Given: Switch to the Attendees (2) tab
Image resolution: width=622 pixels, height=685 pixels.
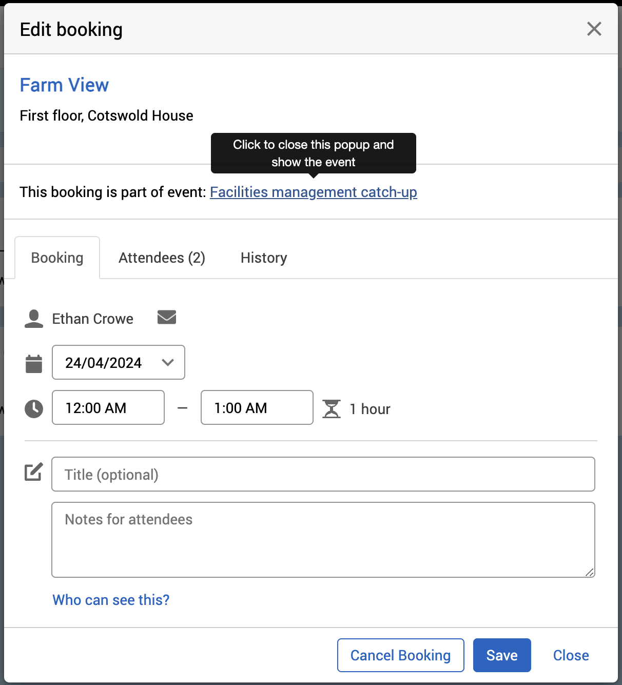Looking at the screenshot, I should coord(162,258).
